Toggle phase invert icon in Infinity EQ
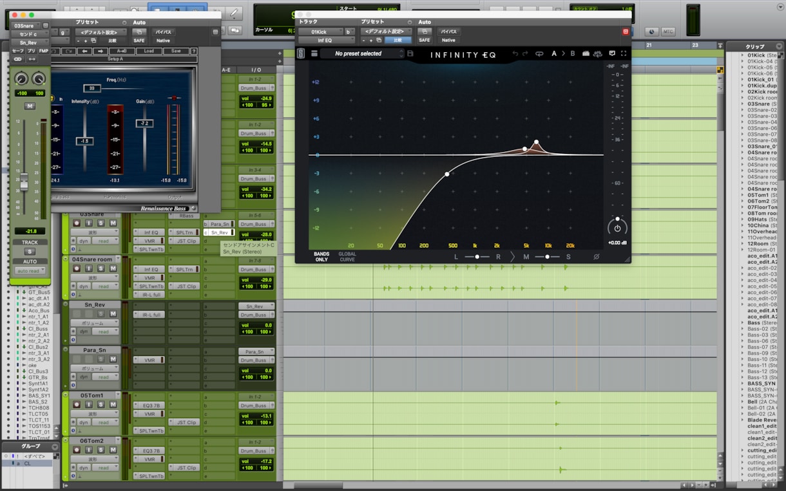The height and width of the screenshot is (491, 786). click(x=597, y=257)
